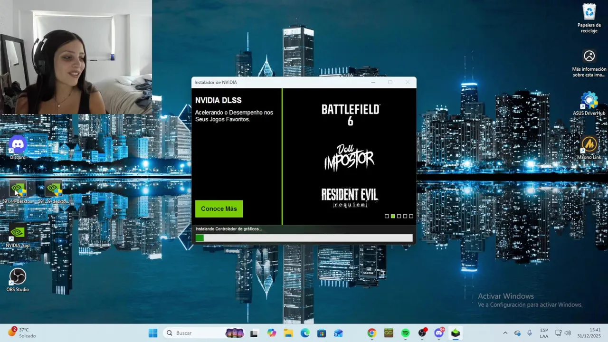
Task: Click the microphone icon in system tray
Action: pos(530,333)
